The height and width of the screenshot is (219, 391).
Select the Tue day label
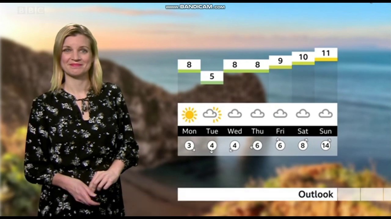click(x=212, y=131)
